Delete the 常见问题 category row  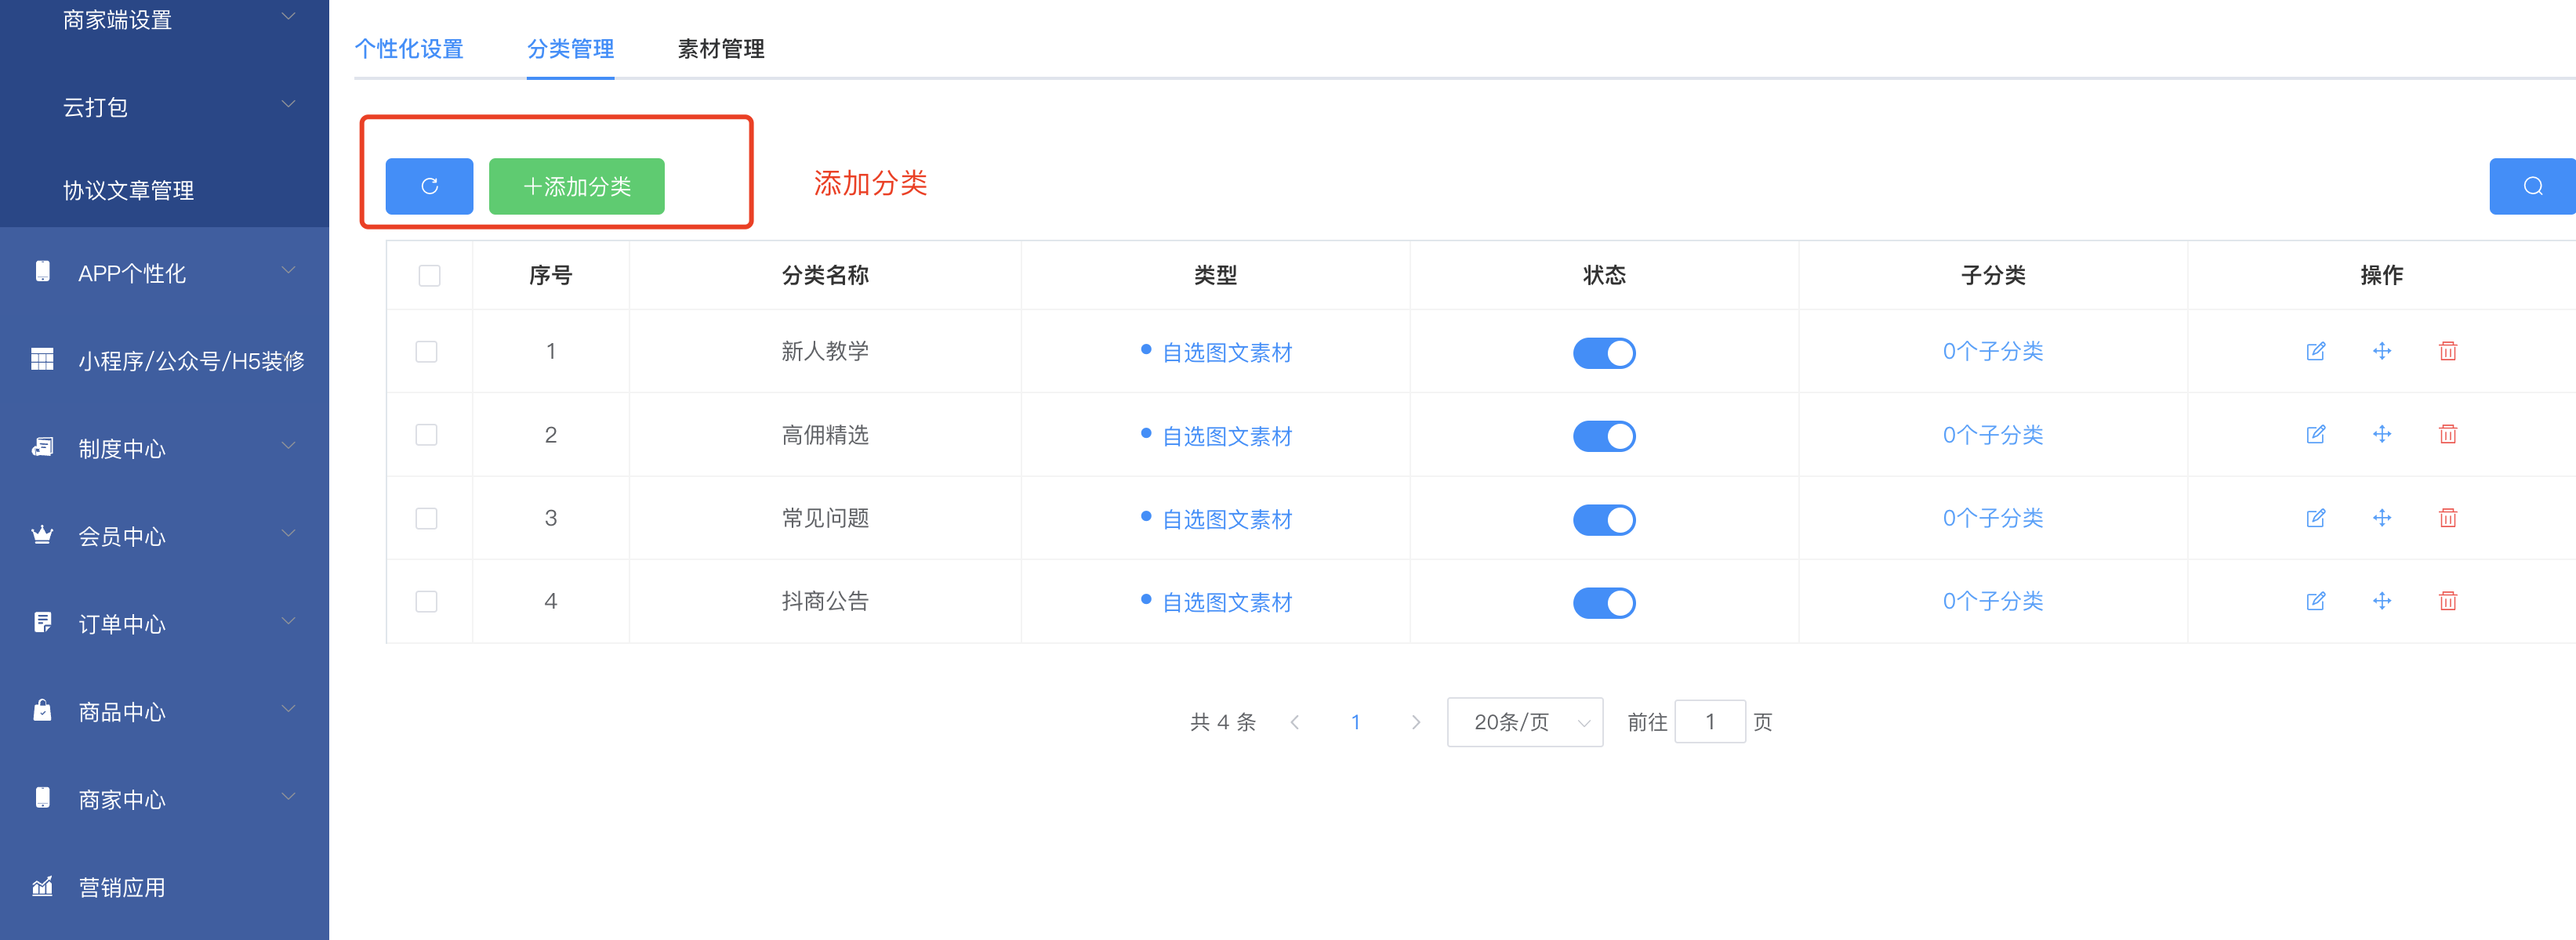2447,518
